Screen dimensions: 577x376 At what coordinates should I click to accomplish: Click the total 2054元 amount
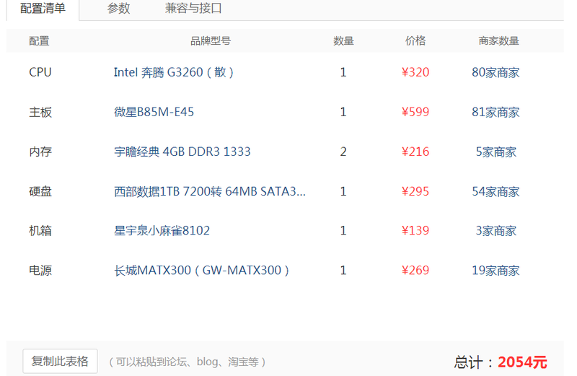522,362
